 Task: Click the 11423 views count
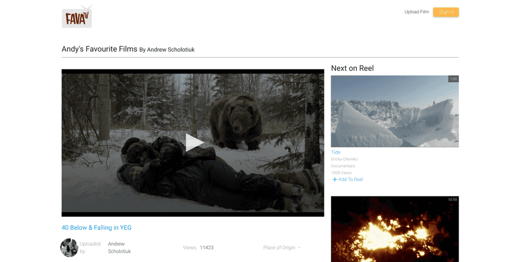click(207, 248)
